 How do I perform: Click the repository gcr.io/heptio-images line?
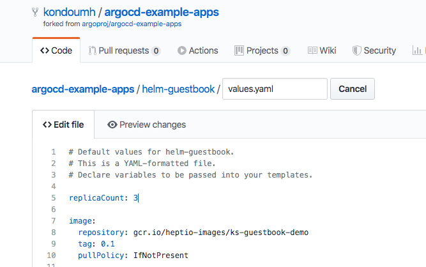pyautogui.click(x=193, y=233)
